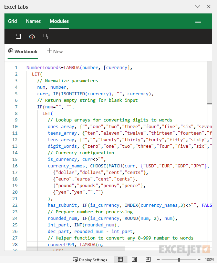Viewport: 217px width, 263px height.
Task: Open the Grid tab
Action: [12, 21]
